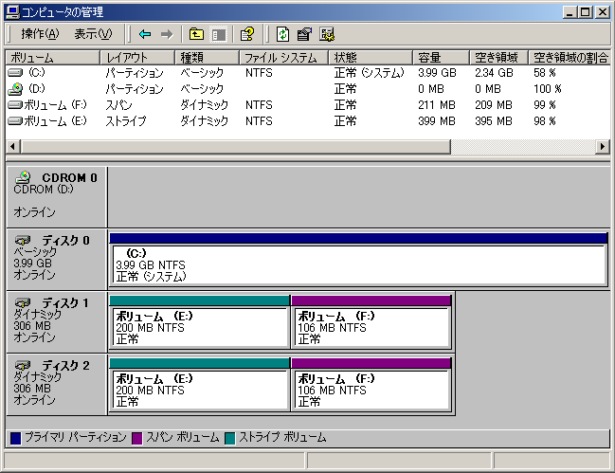Click the 2.34 GB free space cell
Image resolution: width=615 pixels, height=473 pixels.
pos(494,73)
